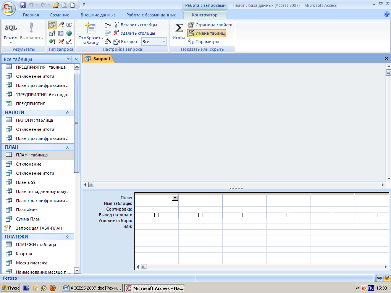The width and height of the screenshot is (391, 293).
Task: Open the Главная ribbon tab
Action: pos(31,15)
